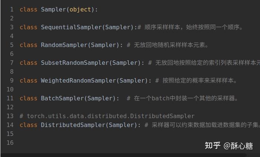Click the batch comment on line 11

(x=182, y=98)
